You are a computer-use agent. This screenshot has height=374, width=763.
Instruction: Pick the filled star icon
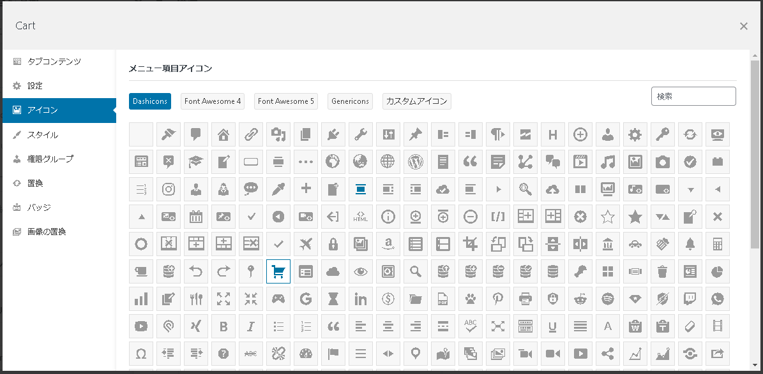[x=635, y=217]
